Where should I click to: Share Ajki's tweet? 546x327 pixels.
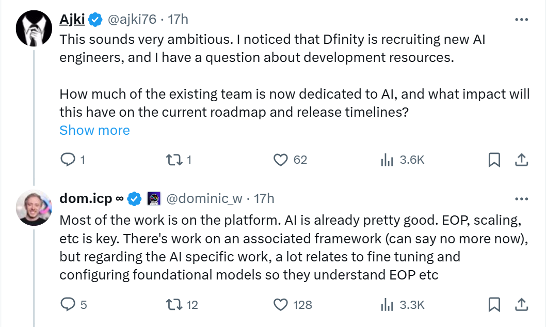click(521, 160)
